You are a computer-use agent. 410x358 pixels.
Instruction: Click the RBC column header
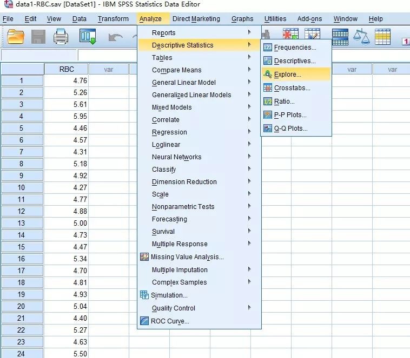coord(66,69)
